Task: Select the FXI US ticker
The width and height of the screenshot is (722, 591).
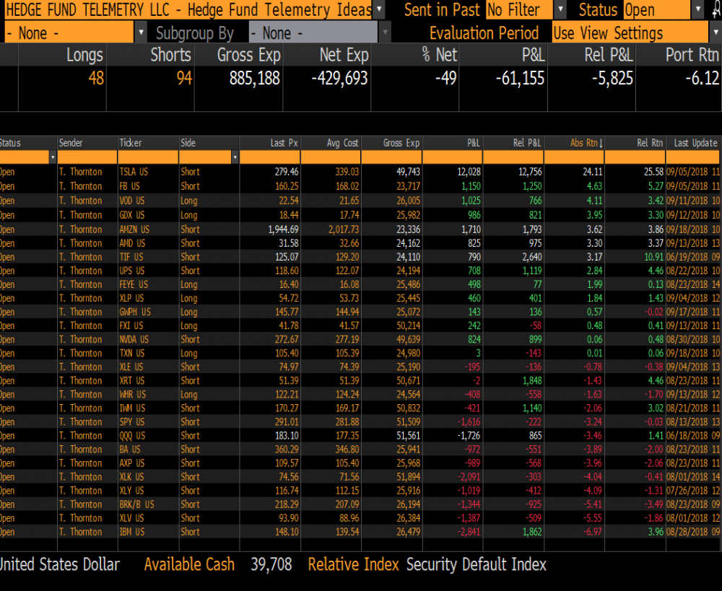Action: pos(131,326)
